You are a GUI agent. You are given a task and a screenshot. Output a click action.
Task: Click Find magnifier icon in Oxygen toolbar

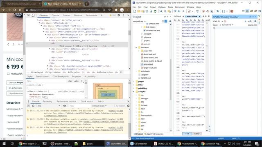point(161,11)
